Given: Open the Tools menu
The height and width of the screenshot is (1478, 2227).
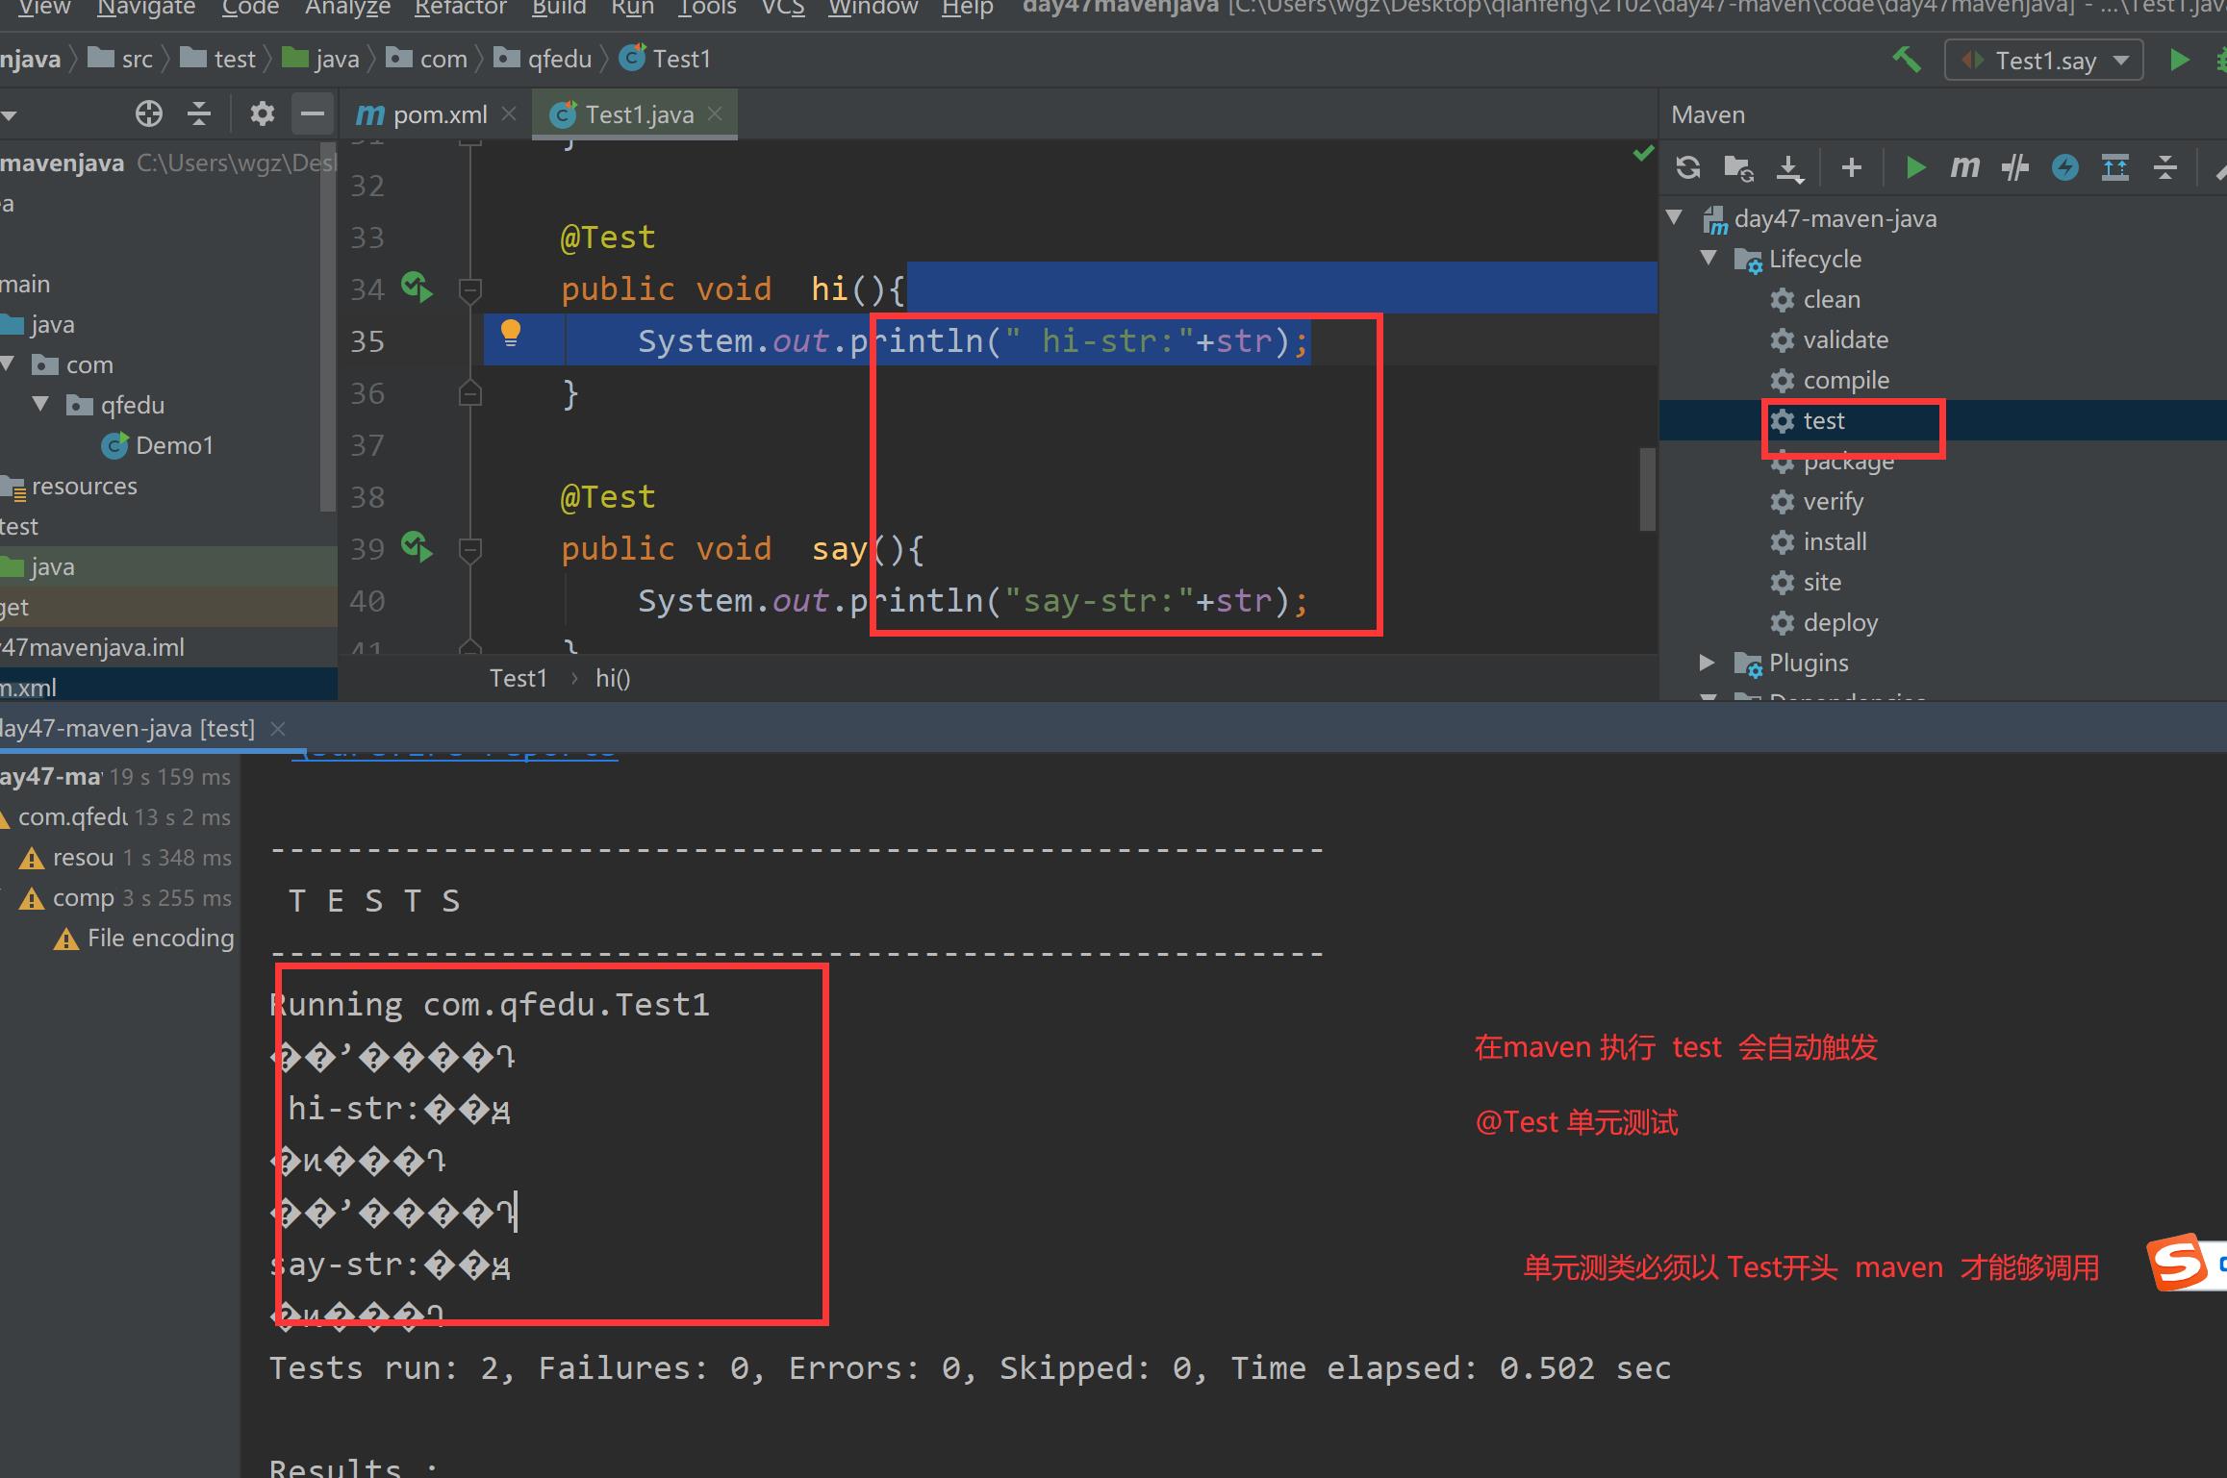Looking at the screenshot, I should click(x=707, y=8).
